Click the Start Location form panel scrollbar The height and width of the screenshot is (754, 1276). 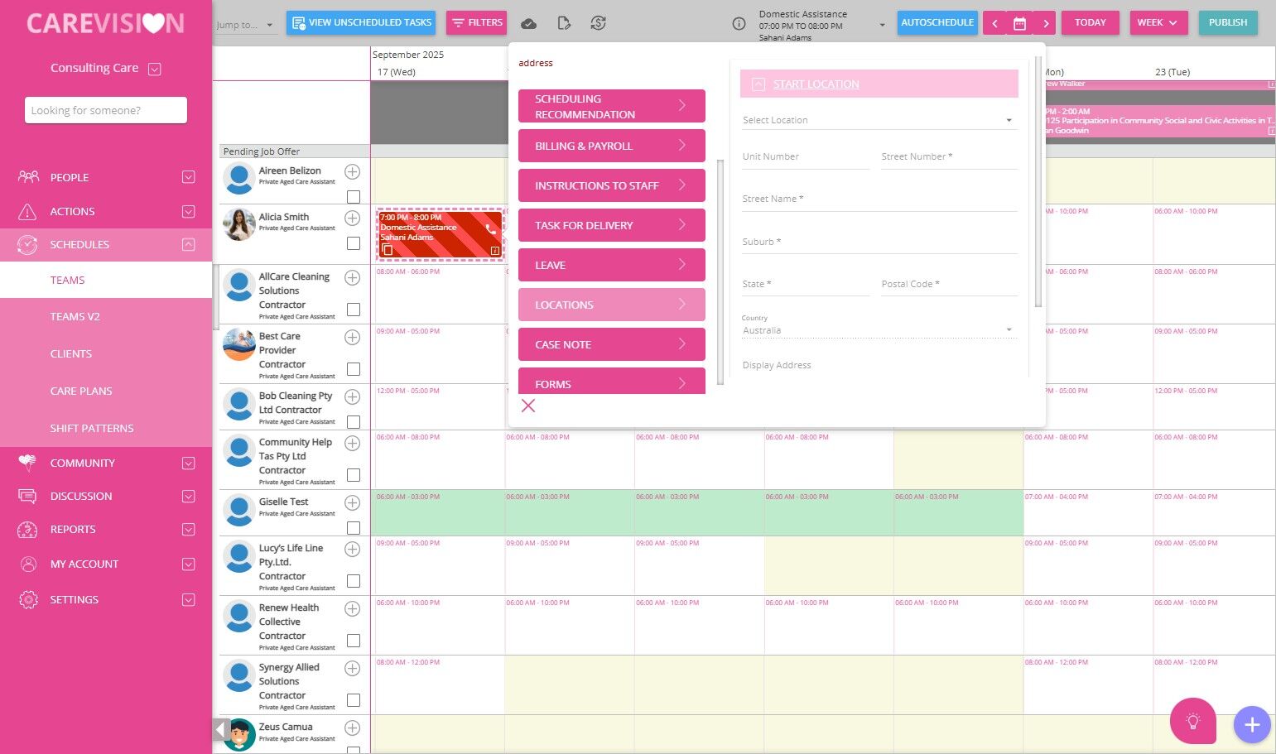coord(1038,182)
